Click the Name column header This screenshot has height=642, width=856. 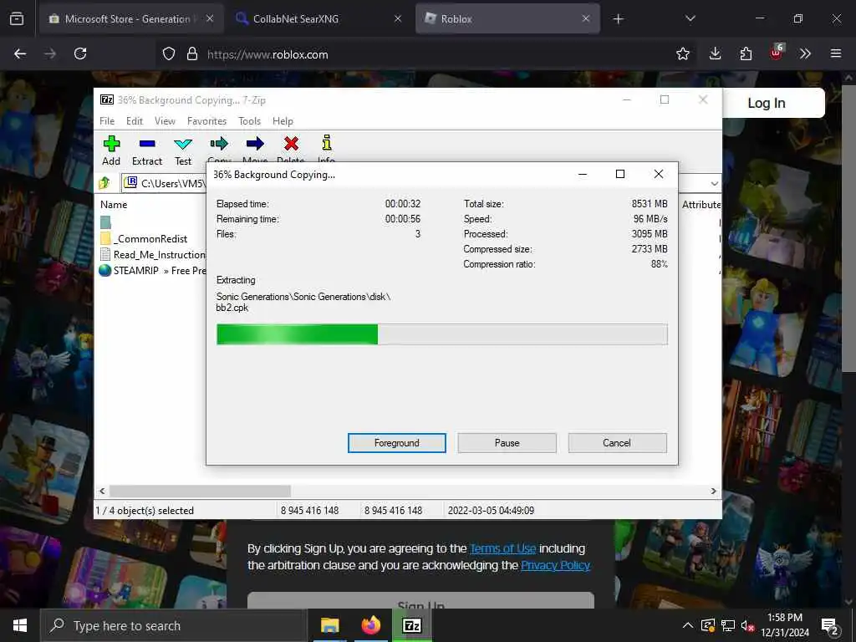click(114, 205)
